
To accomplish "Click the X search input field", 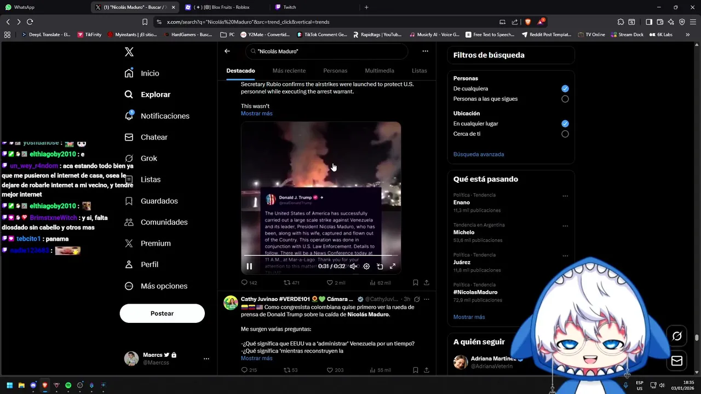I will pos(327,51).
